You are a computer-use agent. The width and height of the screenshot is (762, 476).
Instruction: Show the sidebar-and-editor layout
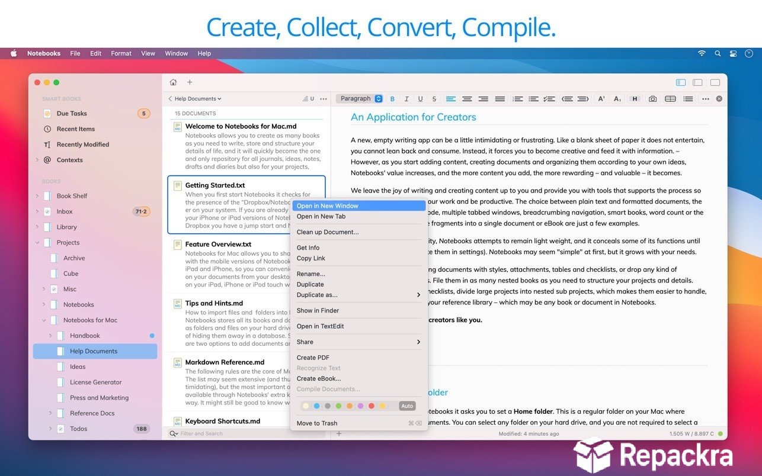coord(681,82)
